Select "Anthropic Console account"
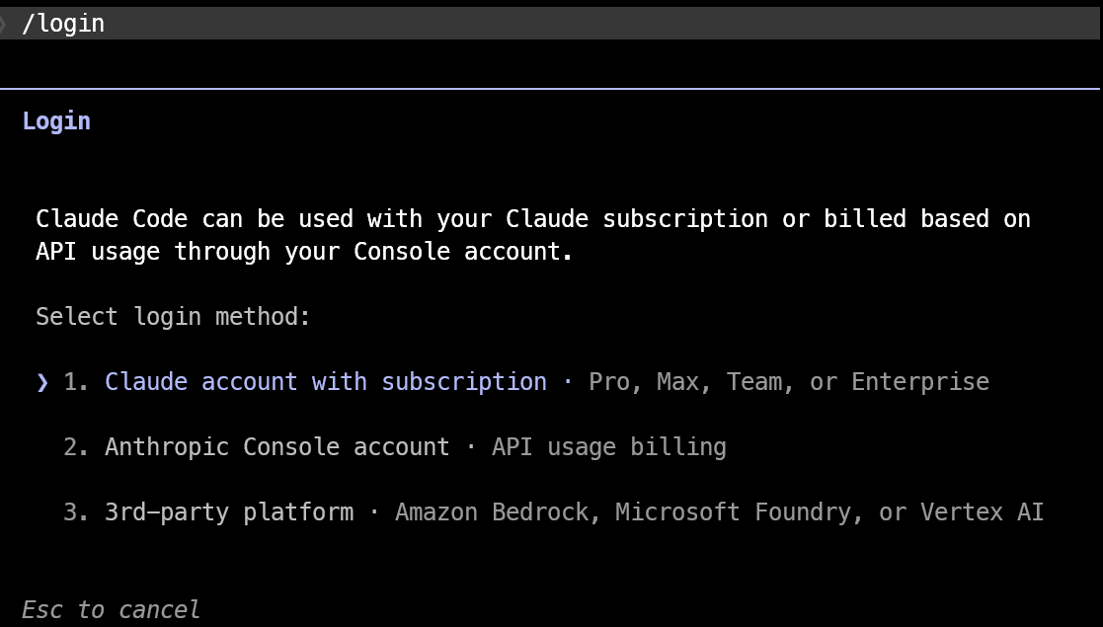Viewport: 1103px width, 627px height. [276, 447]
